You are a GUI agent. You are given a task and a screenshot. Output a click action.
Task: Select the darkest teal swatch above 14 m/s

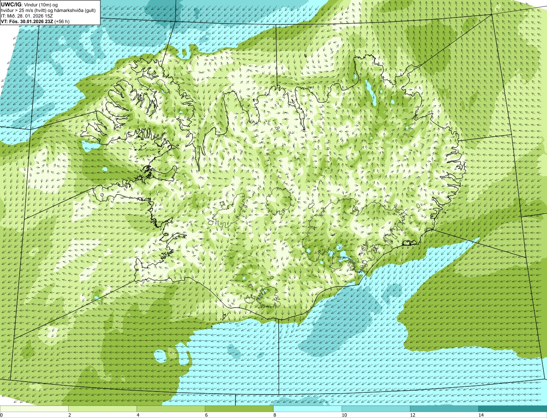pyautogui.click(x=513, y=409)
